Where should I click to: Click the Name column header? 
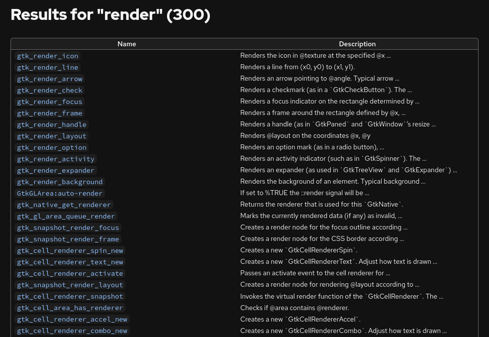click(126, 44)
